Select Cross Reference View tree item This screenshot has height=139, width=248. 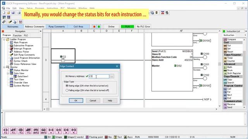tap(25, 64)
